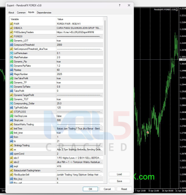The width and height of the screenshot is (186, 195).
Task: Click the inputs list vertical scrollbar
Action: [x=105, y=87]
